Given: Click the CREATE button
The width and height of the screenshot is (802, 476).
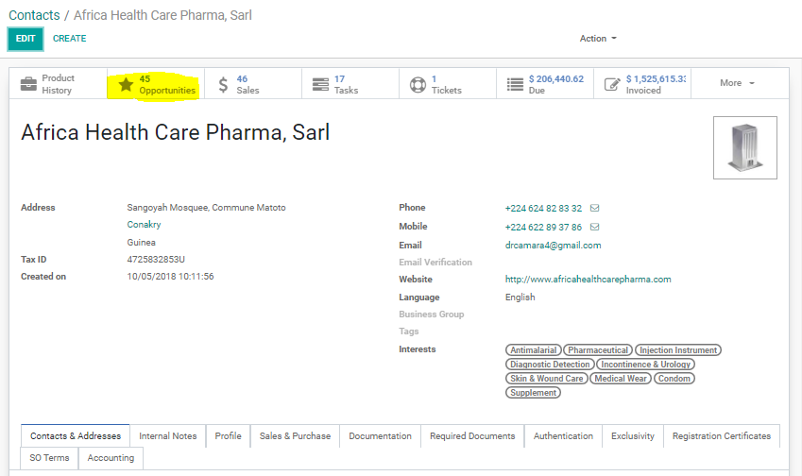Looking at the screenshot, I should [70, 39].
